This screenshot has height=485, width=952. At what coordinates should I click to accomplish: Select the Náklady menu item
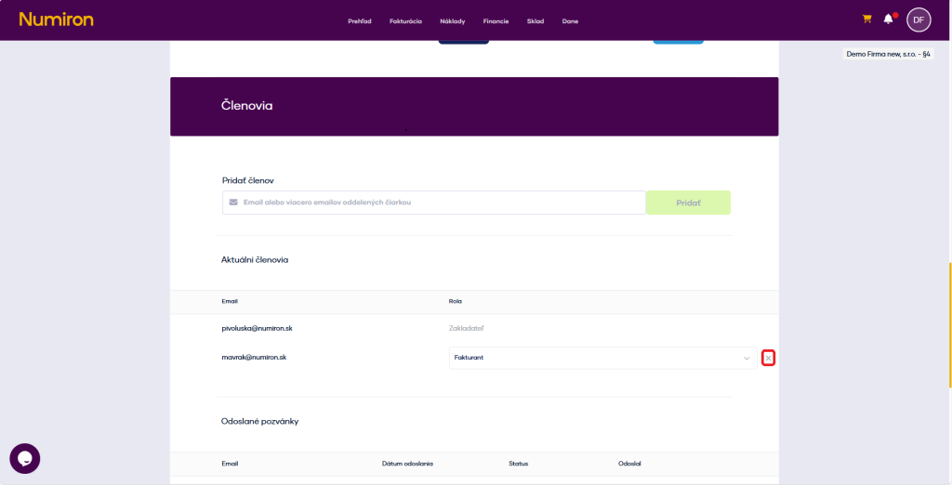(452, 21)
